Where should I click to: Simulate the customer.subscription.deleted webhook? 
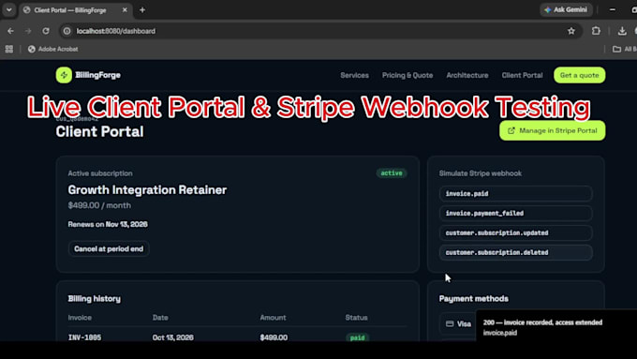click(x=515, y=252)
